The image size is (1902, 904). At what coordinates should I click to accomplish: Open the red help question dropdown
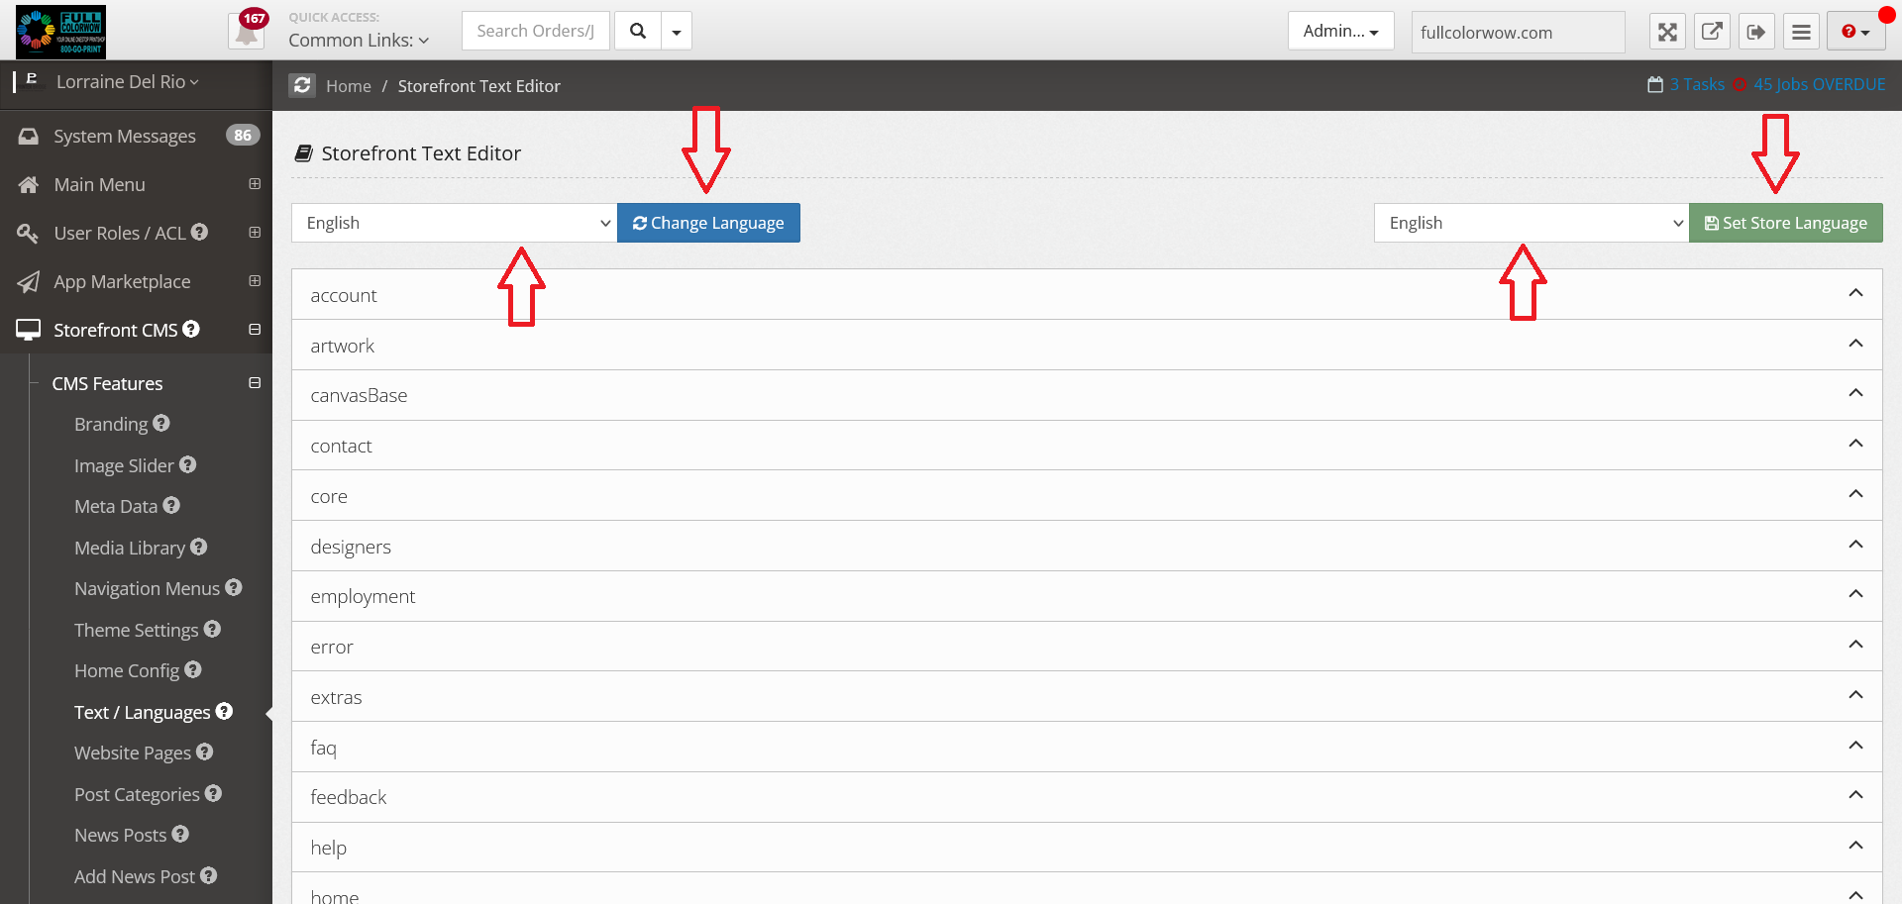[x=1856, y=32]
